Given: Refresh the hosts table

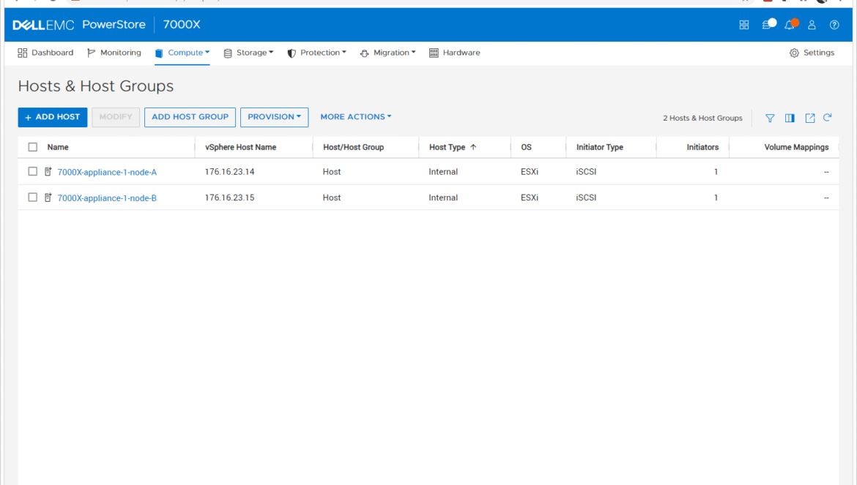Looking at the screenshot, I should point(828,117).
